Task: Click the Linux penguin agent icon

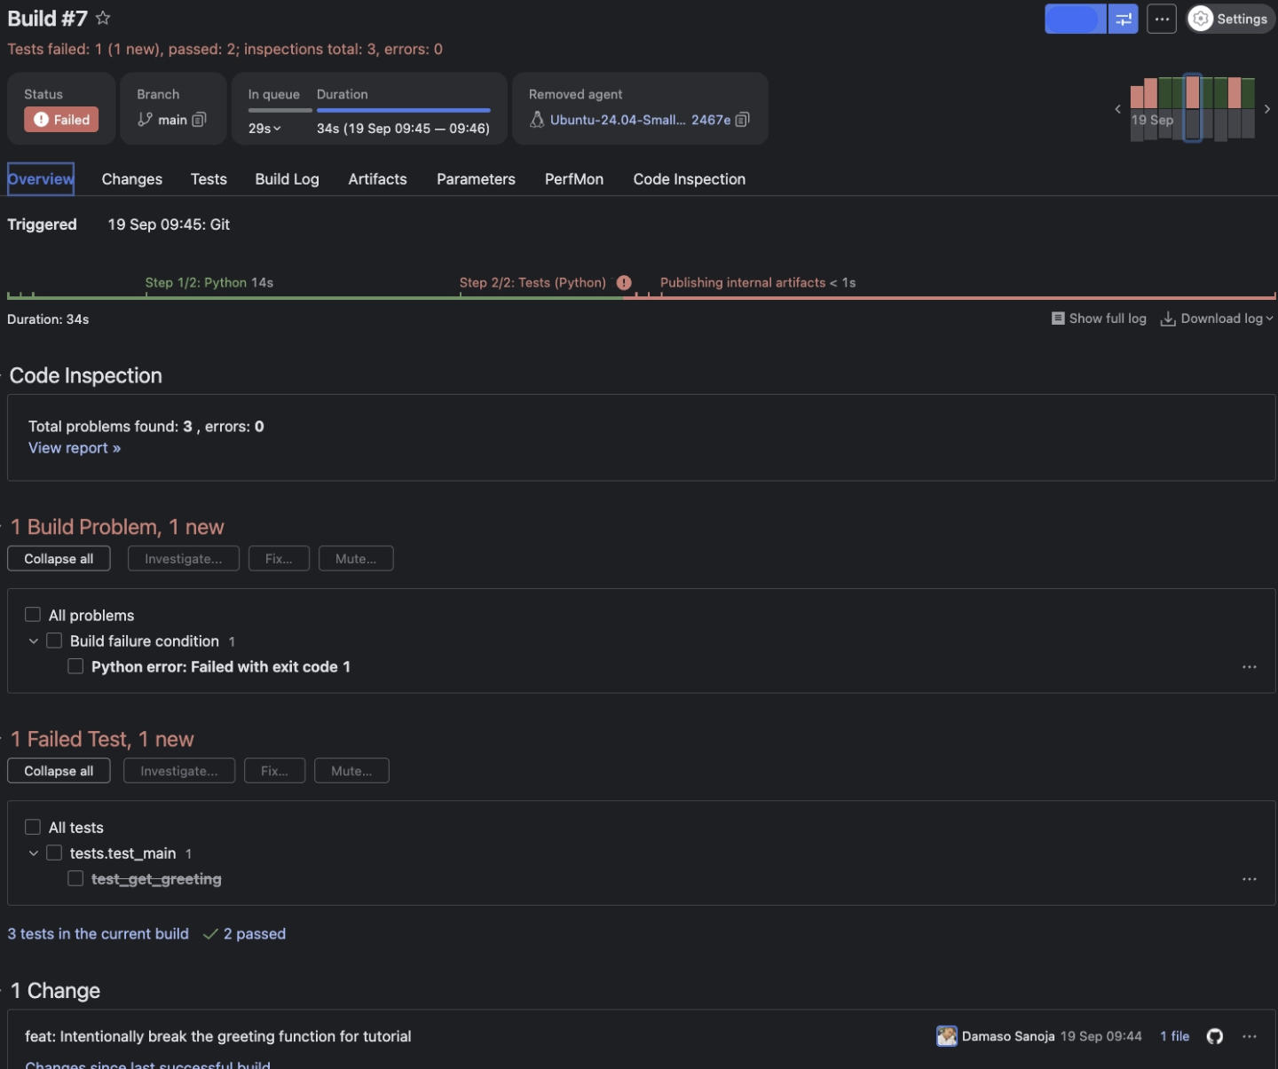Action: [x=537, y=120]
